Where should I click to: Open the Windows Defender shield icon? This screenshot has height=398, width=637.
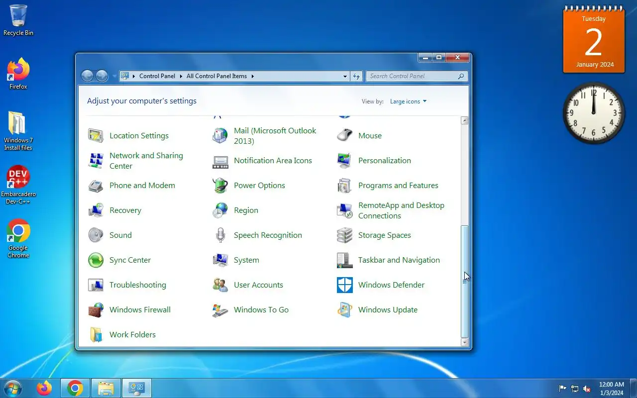point(344,285)
